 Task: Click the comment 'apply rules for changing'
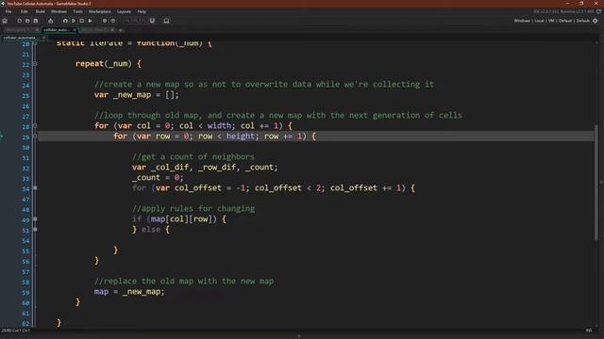pyautogui.click(x=193, y=209)
